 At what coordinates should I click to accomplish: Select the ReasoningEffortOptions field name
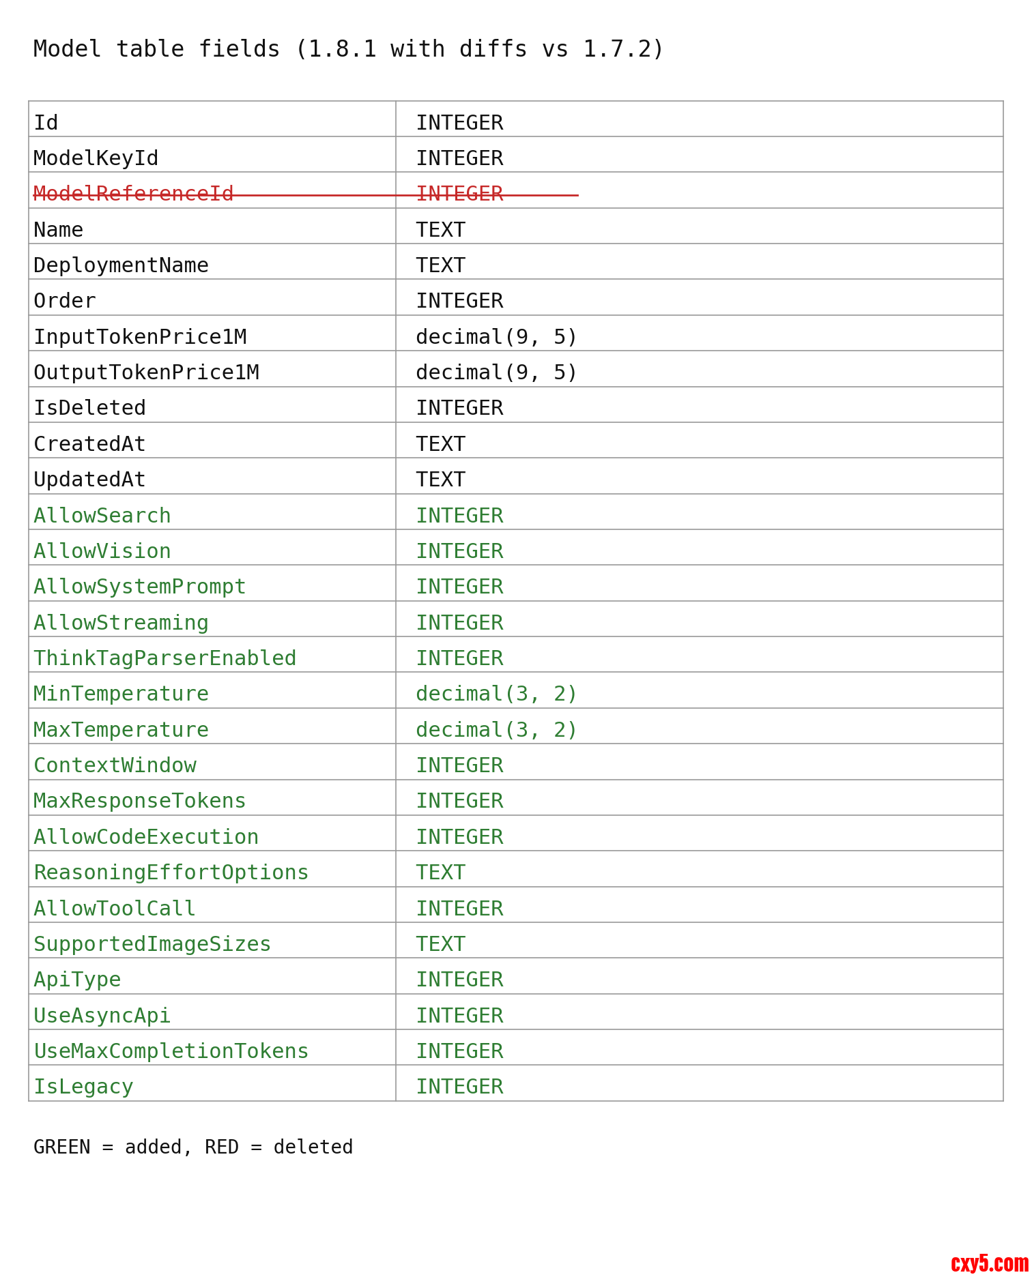tap(171, 872)
